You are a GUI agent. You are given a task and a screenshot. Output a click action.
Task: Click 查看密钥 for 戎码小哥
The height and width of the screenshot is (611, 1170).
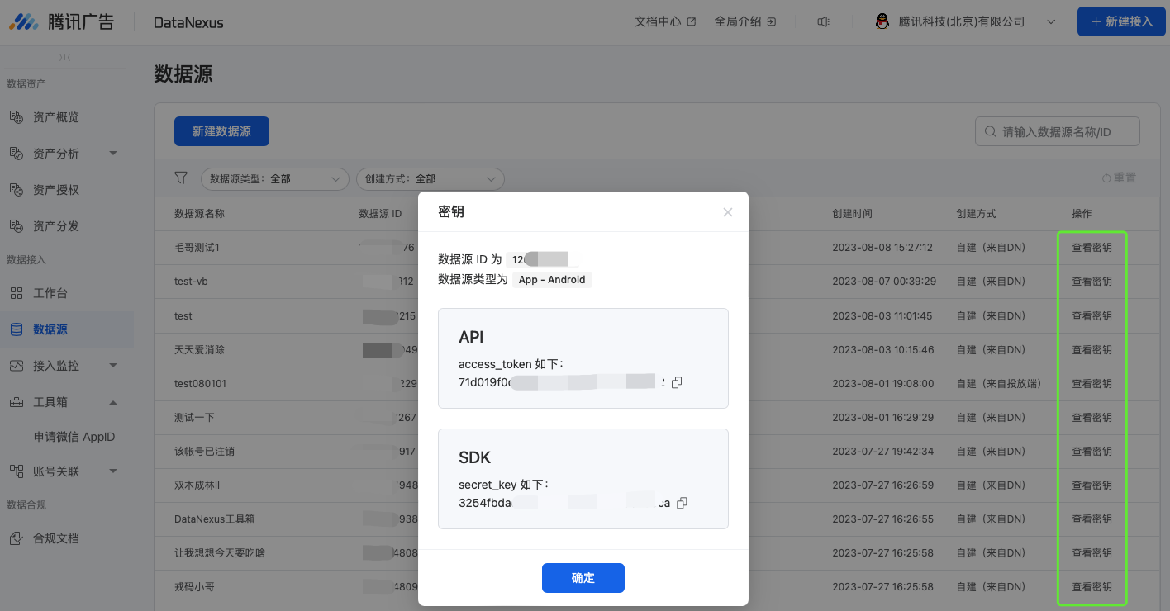[1092, 587]
